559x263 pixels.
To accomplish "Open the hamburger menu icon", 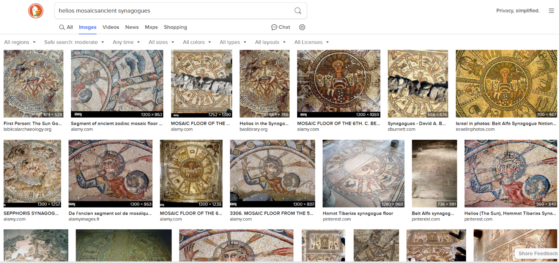I will click(x=551, y=11).
